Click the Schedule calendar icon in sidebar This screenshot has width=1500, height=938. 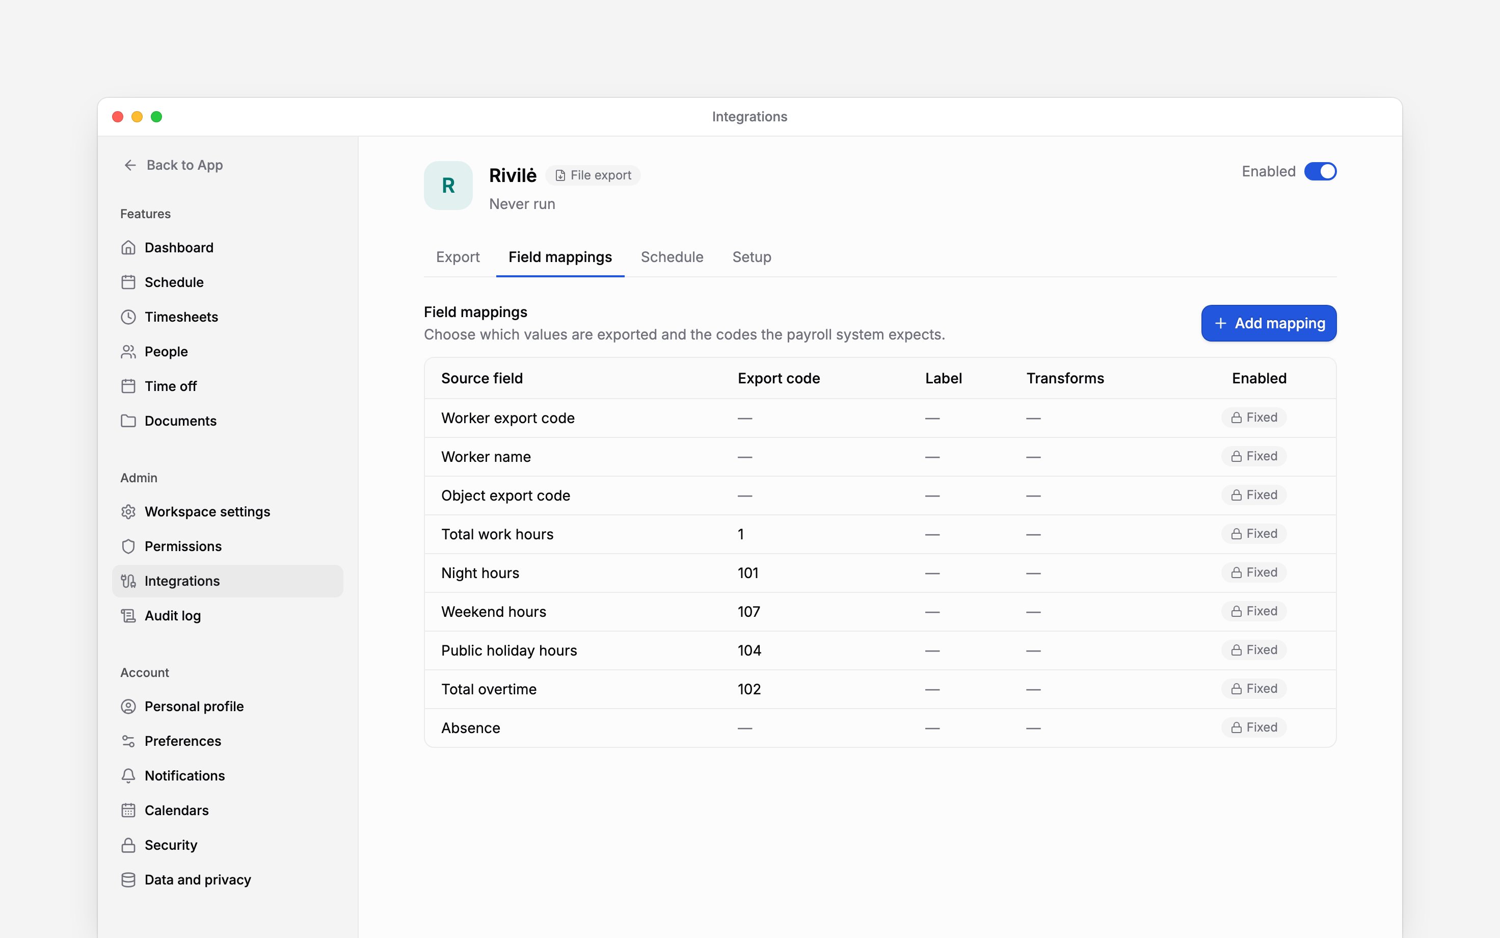[x=128, y=282]
